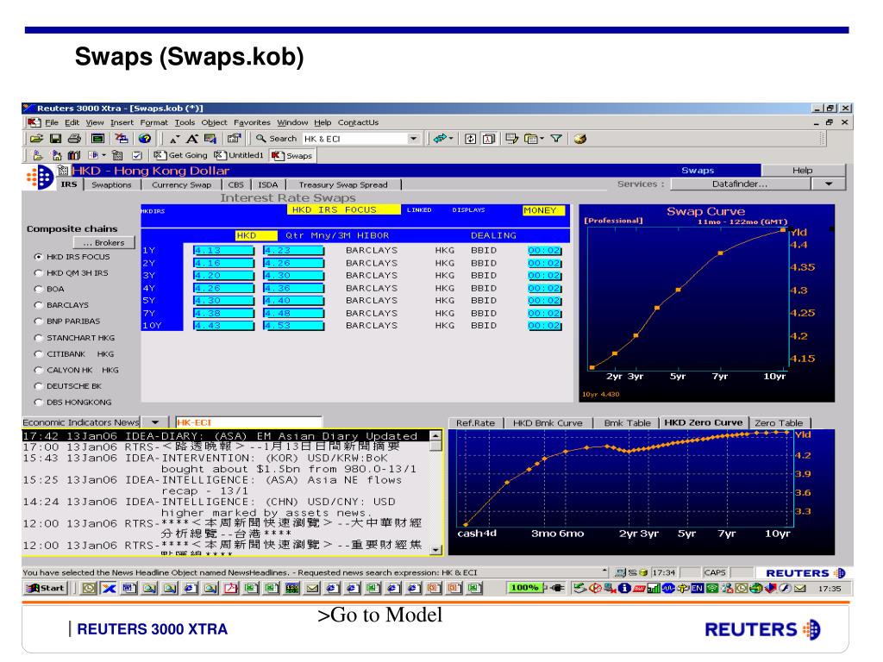Click the Reuters kobra icon next to File menu
Screen dimensions: 883x662
34,122
